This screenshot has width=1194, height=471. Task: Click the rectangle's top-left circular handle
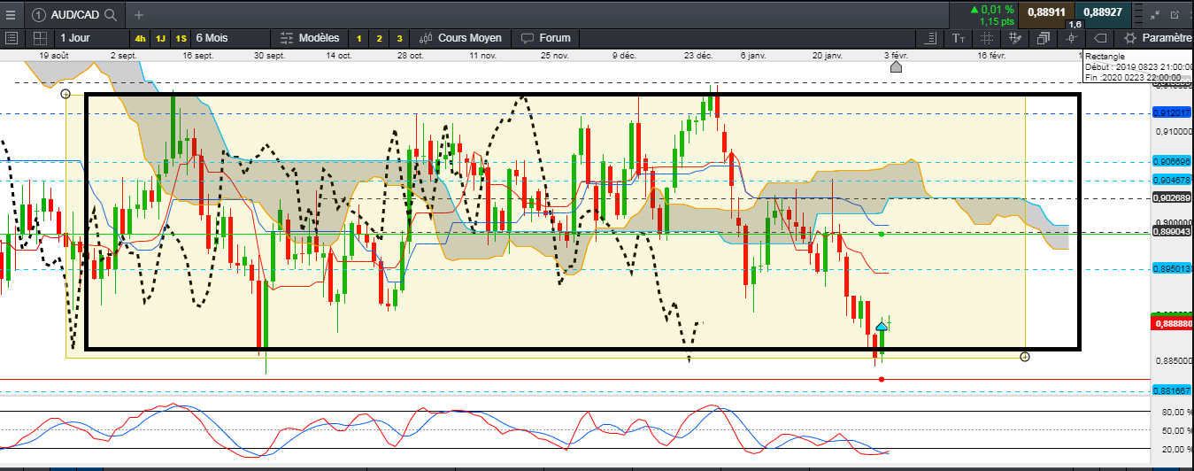(65, 94)
